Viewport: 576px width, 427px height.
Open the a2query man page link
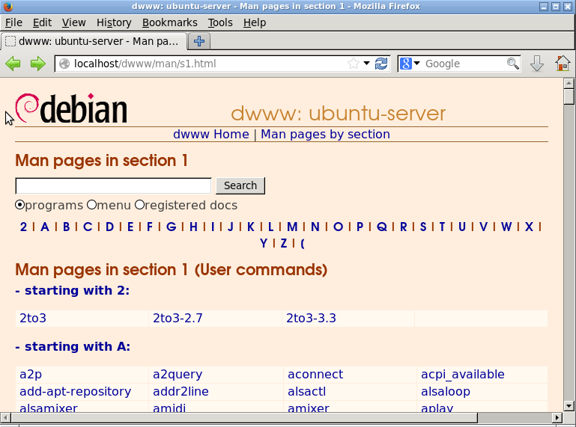(x=178, y=375)
